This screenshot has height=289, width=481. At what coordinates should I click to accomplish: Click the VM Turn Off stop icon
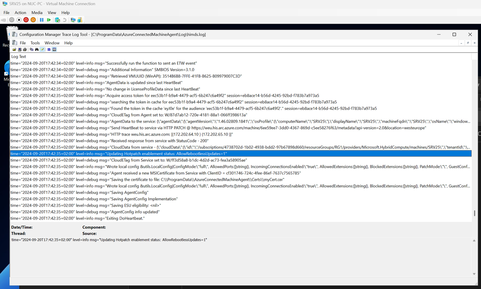point(19,20)
